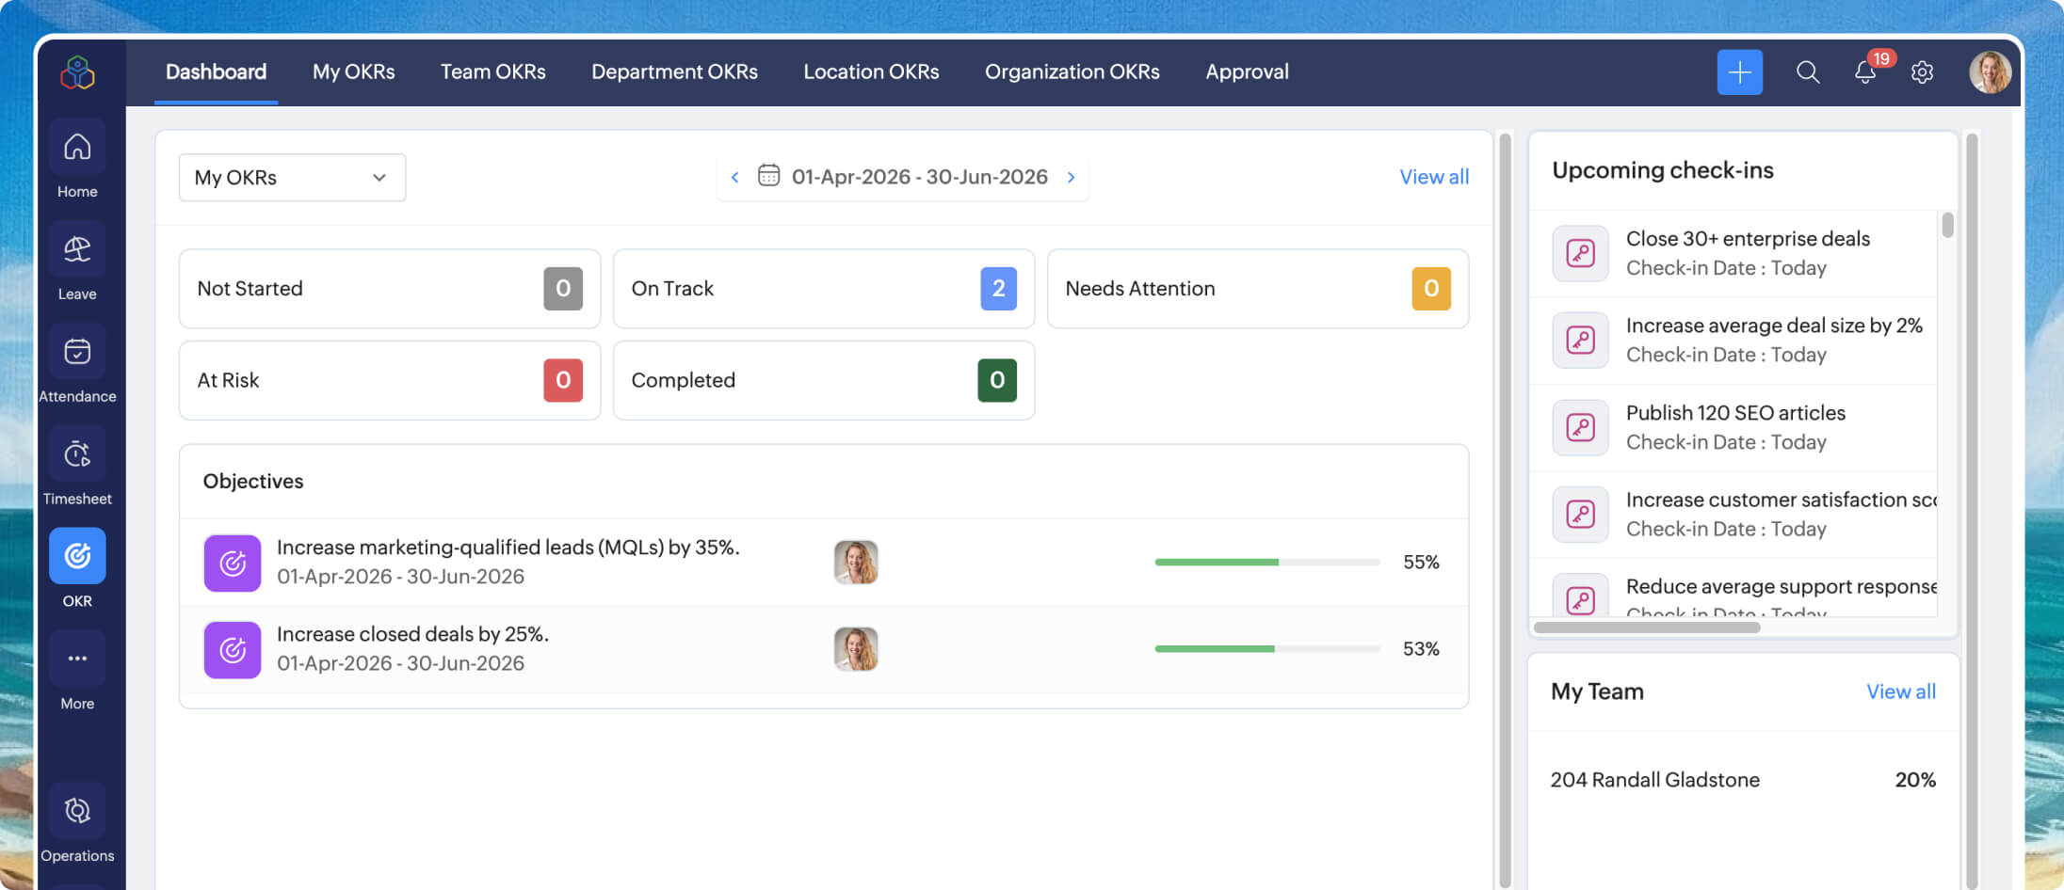The height and width of the screenshot is (890, 2064).
Task: Open the Not Started status card
Action: [390, 288]
